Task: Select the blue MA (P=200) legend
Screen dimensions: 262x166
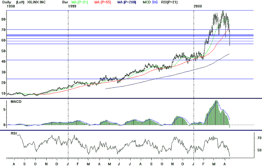Action: [127, 2]
